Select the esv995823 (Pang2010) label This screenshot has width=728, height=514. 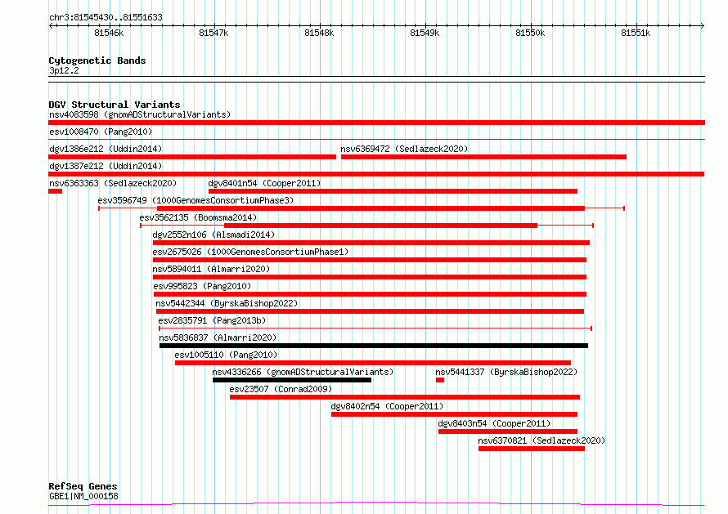[202, 286]
